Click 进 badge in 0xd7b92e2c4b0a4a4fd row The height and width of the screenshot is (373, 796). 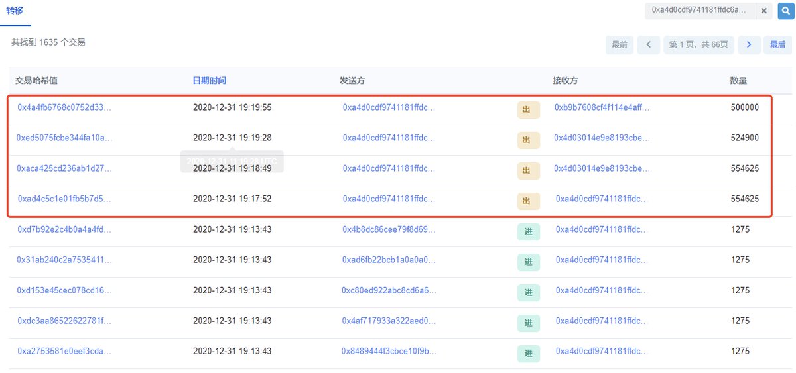(x=528, y=232)
